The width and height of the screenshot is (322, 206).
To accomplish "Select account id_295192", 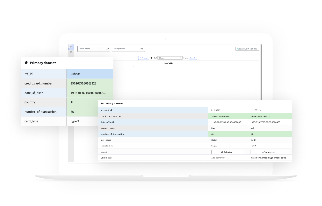I will point(216,110).
